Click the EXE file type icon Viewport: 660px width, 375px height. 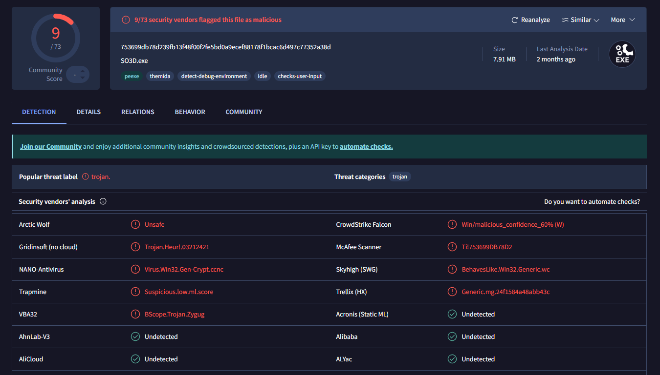[x=622, y=54]
